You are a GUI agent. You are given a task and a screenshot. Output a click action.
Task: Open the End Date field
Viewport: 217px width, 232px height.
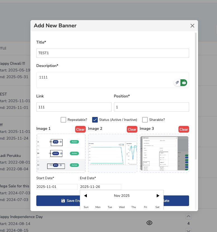coord(100,187)
